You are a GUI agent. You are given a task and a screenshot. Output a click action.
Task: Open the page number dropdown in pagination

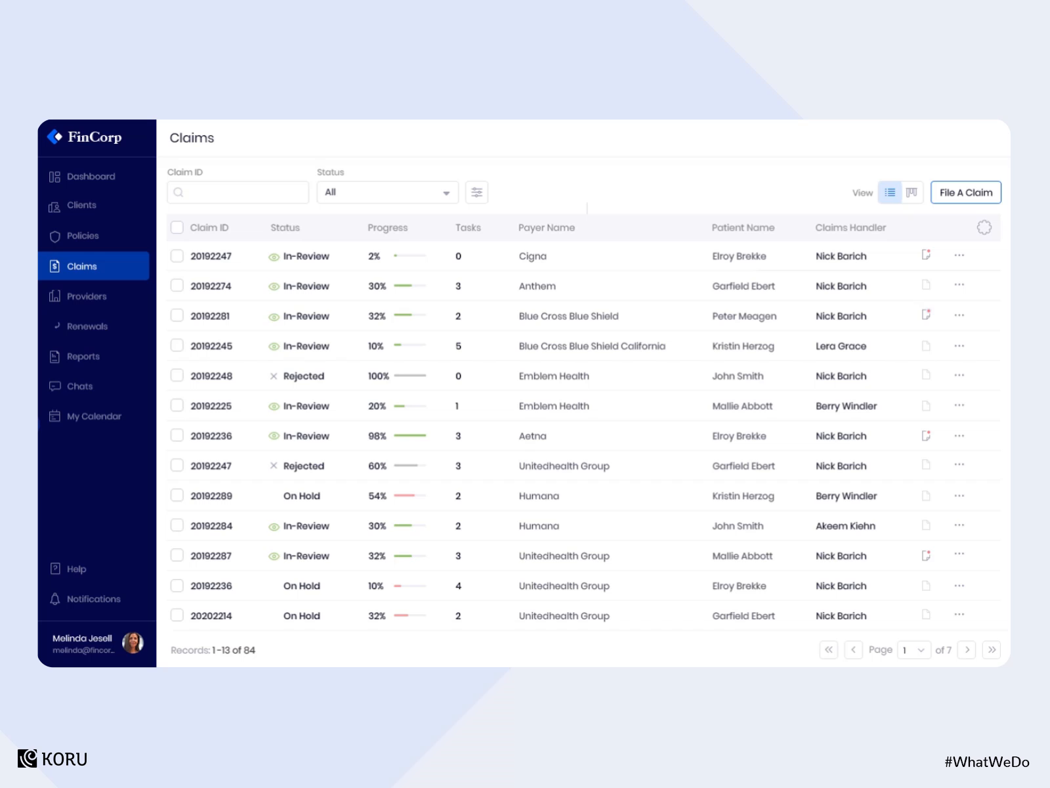click(x=913, y=650)
